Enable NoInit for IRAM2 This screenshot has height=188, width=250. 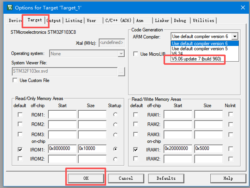(231, 159)
